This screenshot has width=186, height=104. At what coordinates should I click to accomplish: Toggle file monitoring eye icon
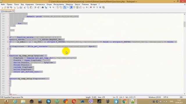pyautogui.click(x=87, y=8)
